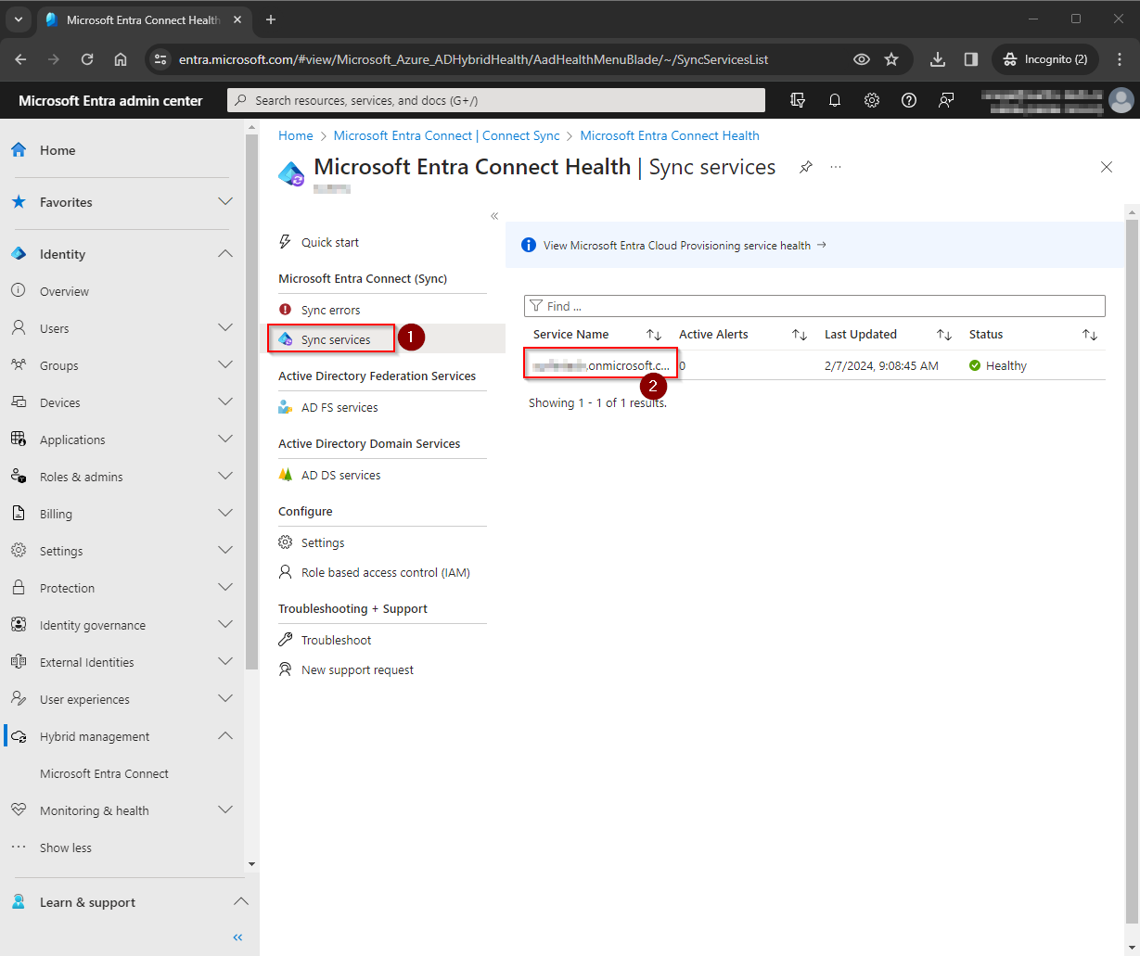Click the browser address bar URL

click(x=473, y=59)
